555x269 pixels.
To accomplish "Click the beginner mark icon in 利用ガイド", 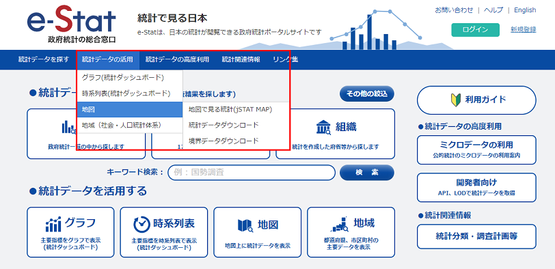I will 455,100.
